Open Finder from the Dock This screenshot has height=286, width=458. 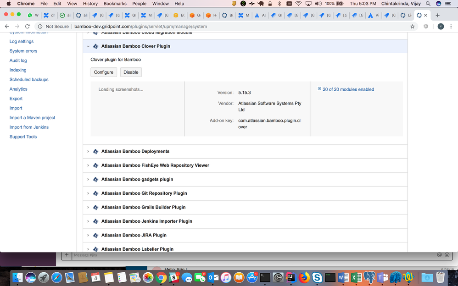coord(17,277)
